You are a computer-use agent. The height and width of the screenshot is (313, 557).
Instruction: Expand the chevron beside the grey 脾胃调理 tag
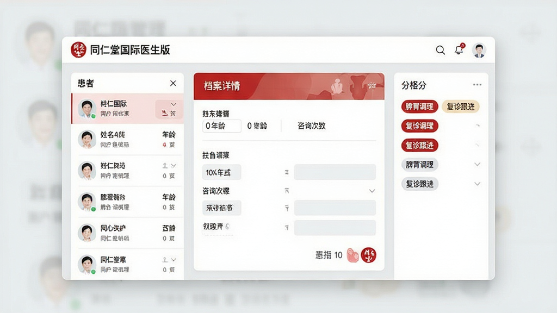tap(478, 164)
